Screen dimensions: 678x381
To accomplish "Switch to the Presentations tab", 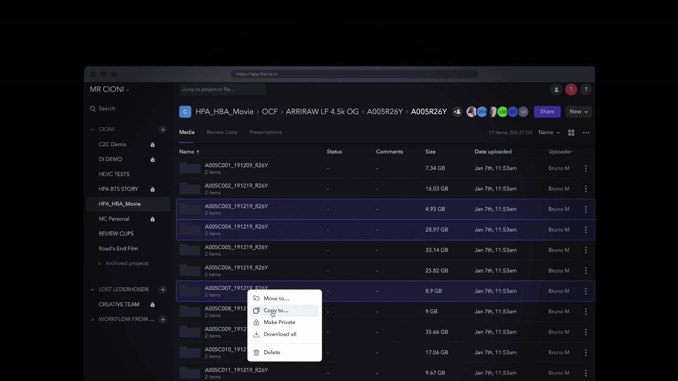I will (x=265, y=132).
